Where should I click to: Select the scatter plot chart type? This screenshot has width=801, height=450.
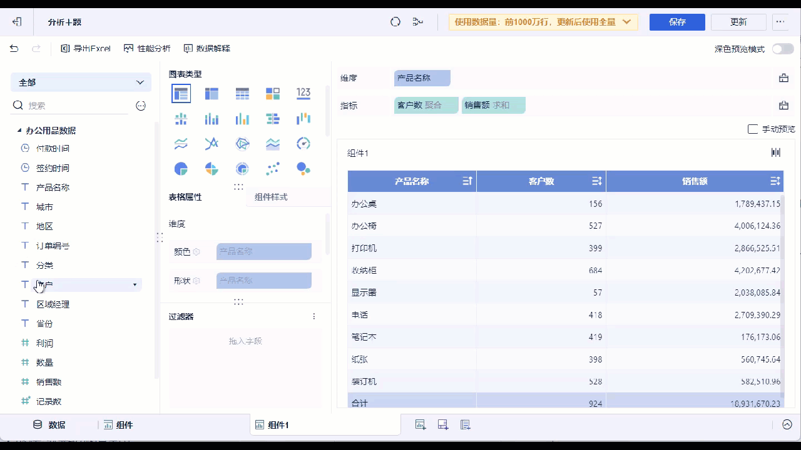(273, 169)
